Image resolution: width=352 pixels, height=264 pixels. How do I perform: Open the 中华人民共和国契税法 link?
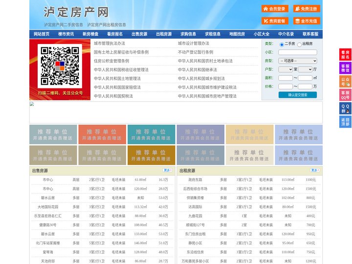[113, 96]
